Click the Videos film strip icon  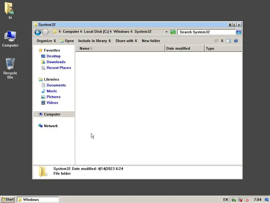pos(43,103)
